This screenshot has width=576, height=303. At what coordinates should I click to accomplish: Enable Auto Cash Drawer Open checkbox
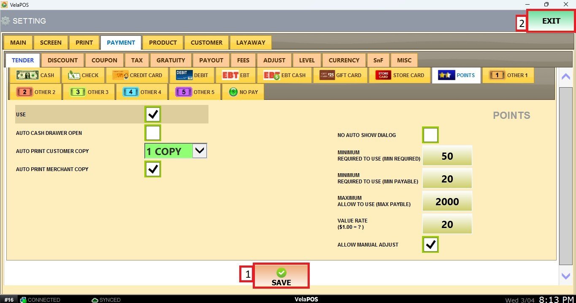click(153, 133)
